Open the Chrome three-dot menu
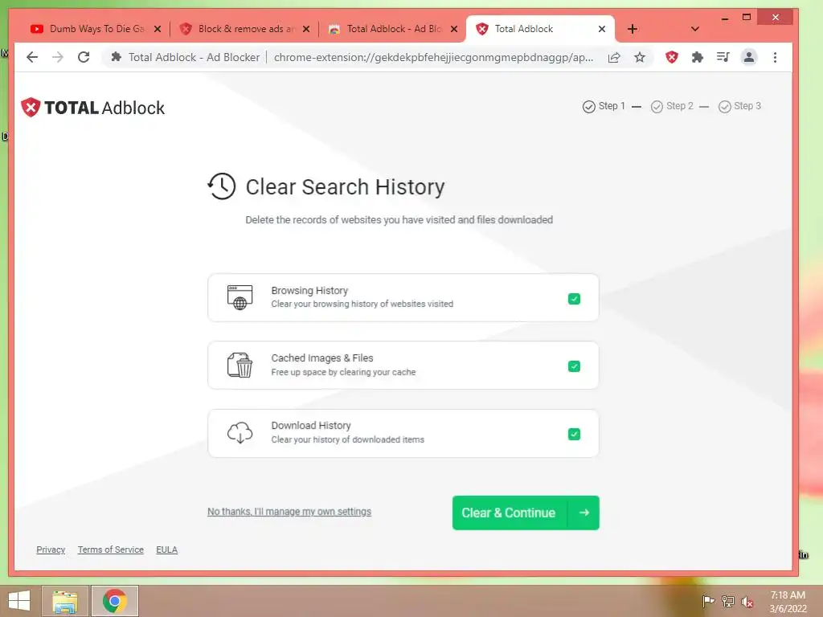The width and height of the screenshot is (823, 617). pos(775,57)
